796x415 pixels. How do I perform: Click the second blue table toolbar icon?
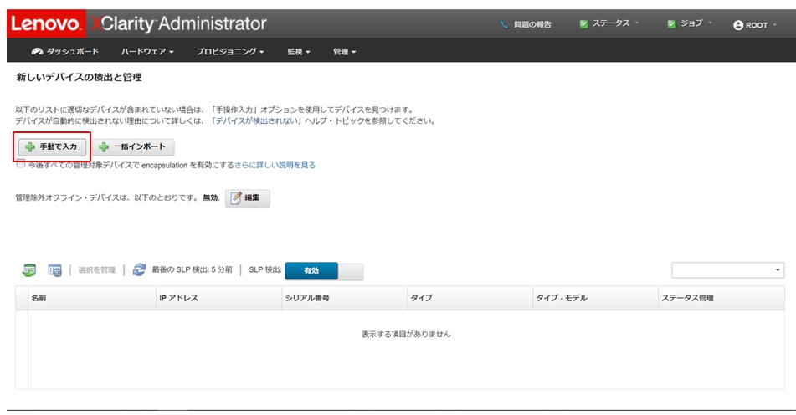pos(54,270)
